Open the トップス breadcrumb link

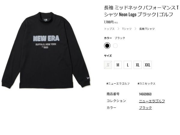(109, 29)
